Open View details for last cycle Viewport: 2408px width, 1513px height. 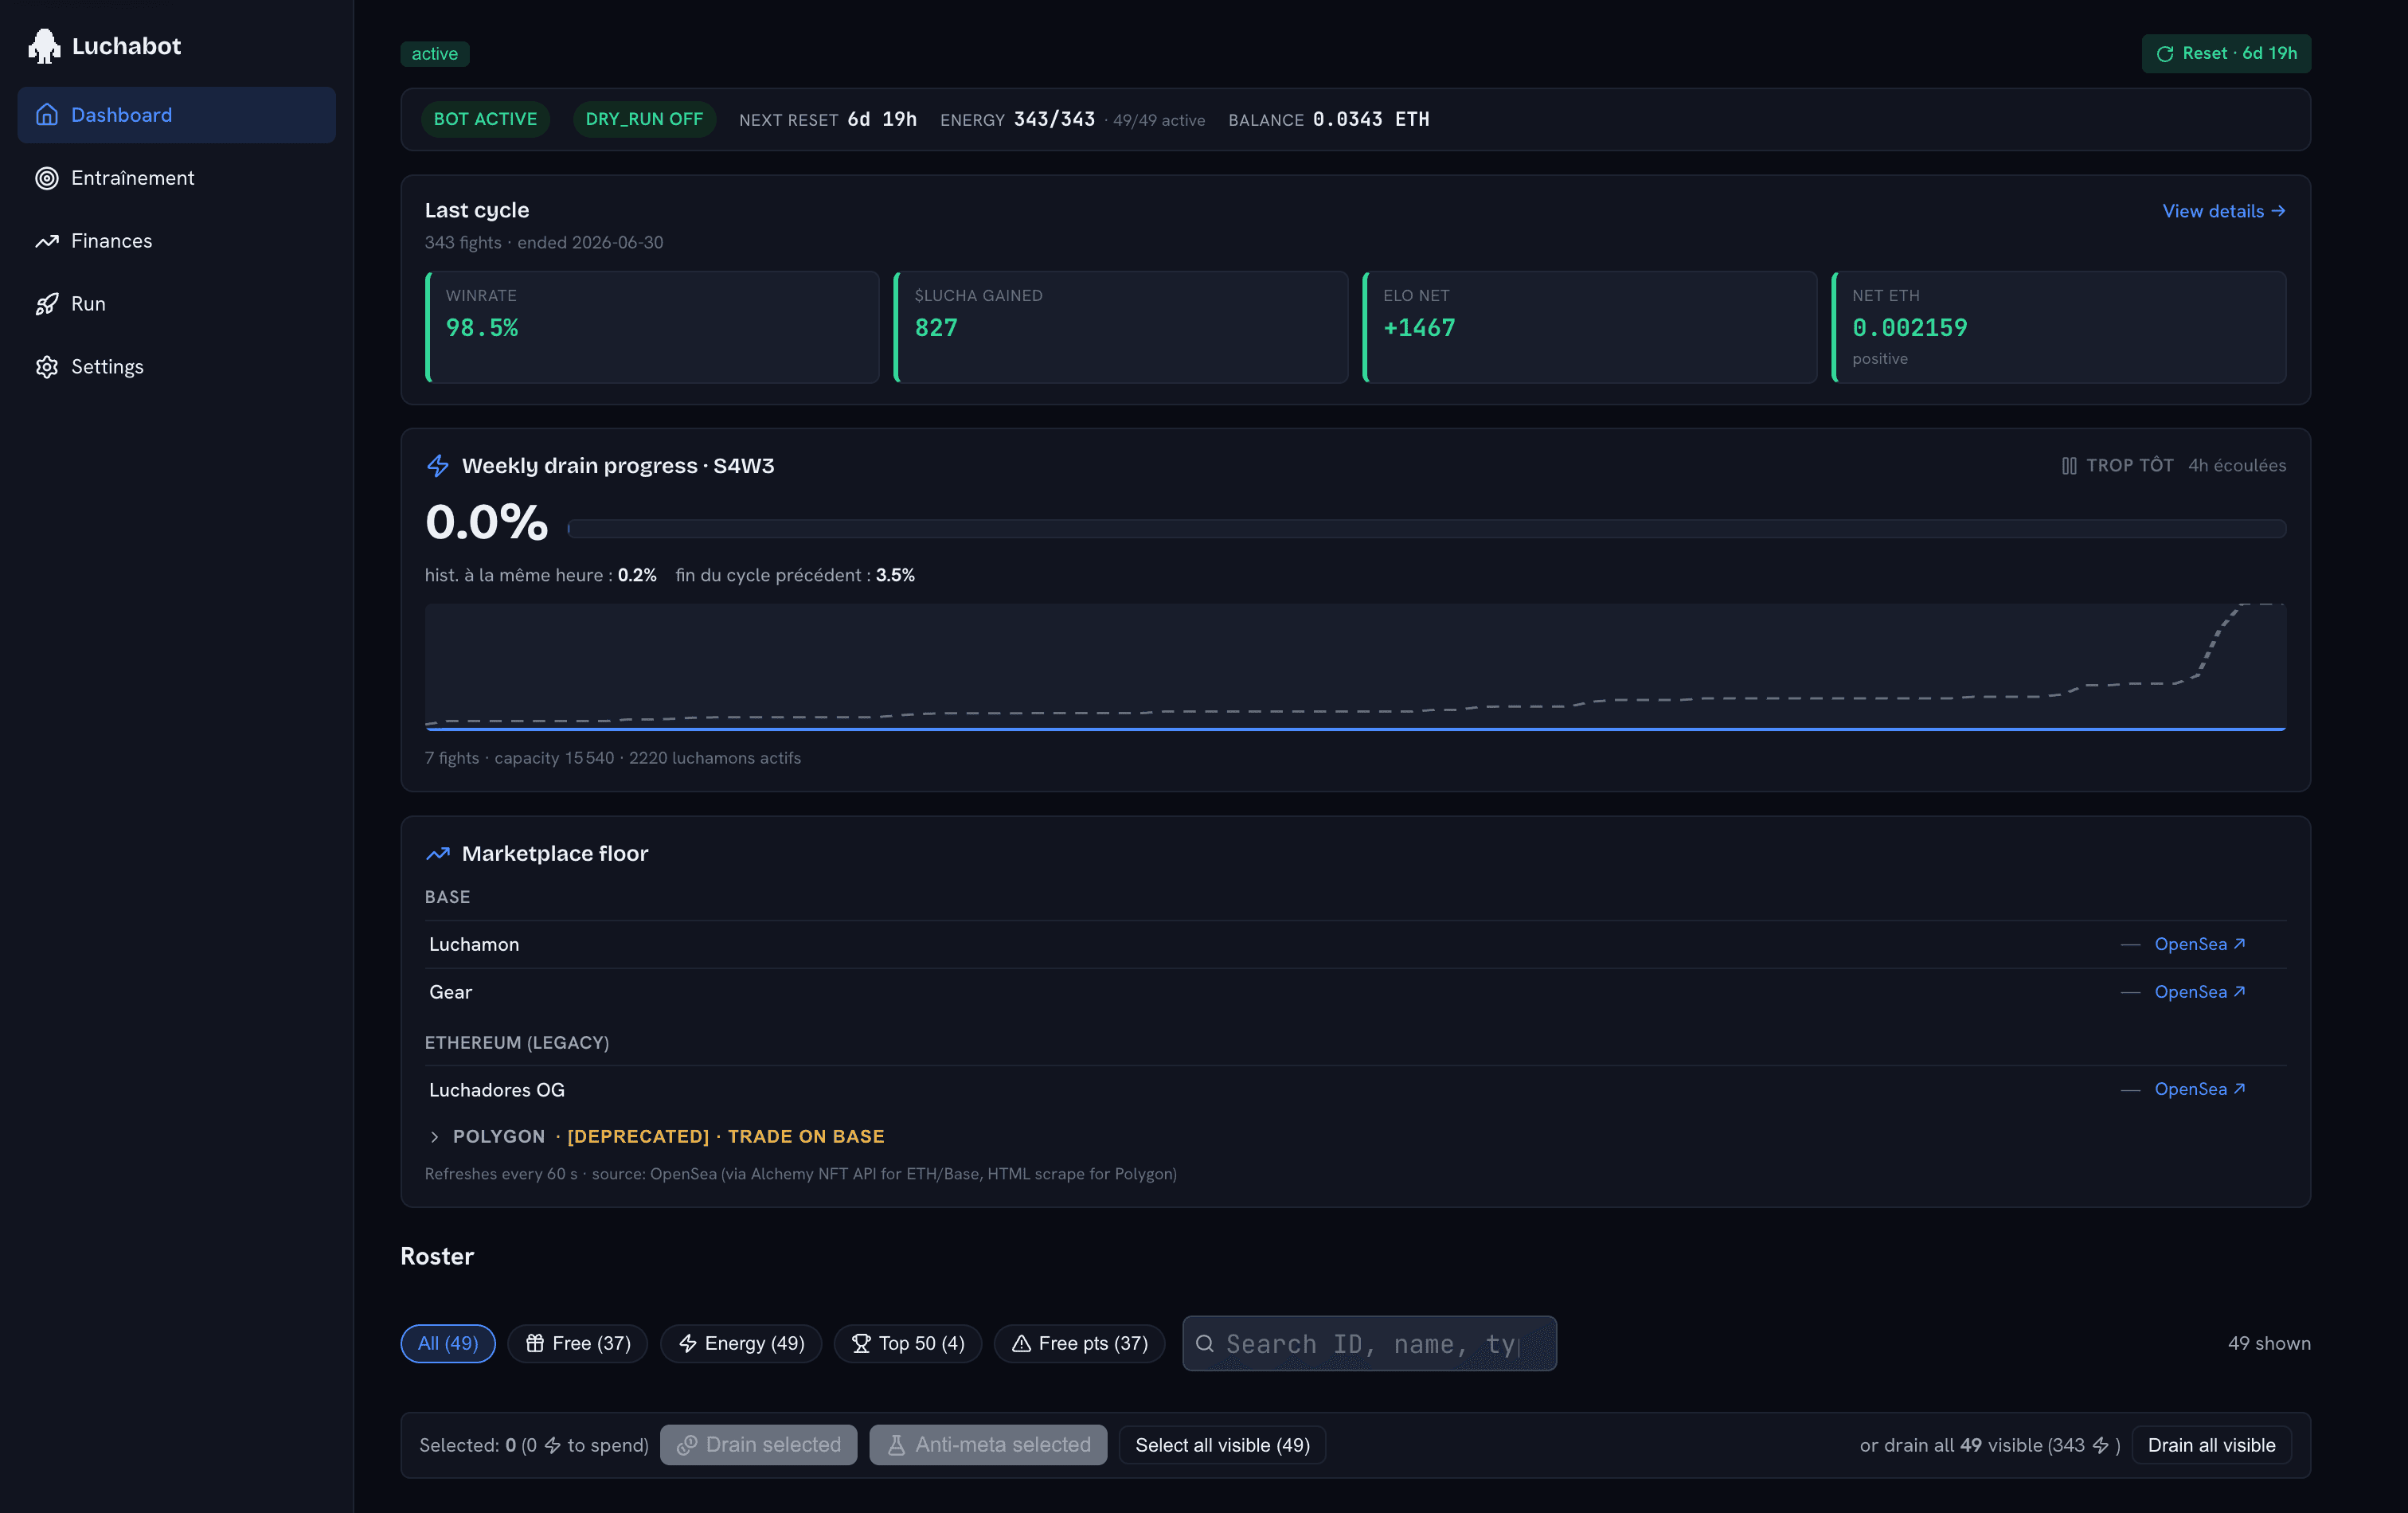pyautogui.click(x=2224, y=211)
